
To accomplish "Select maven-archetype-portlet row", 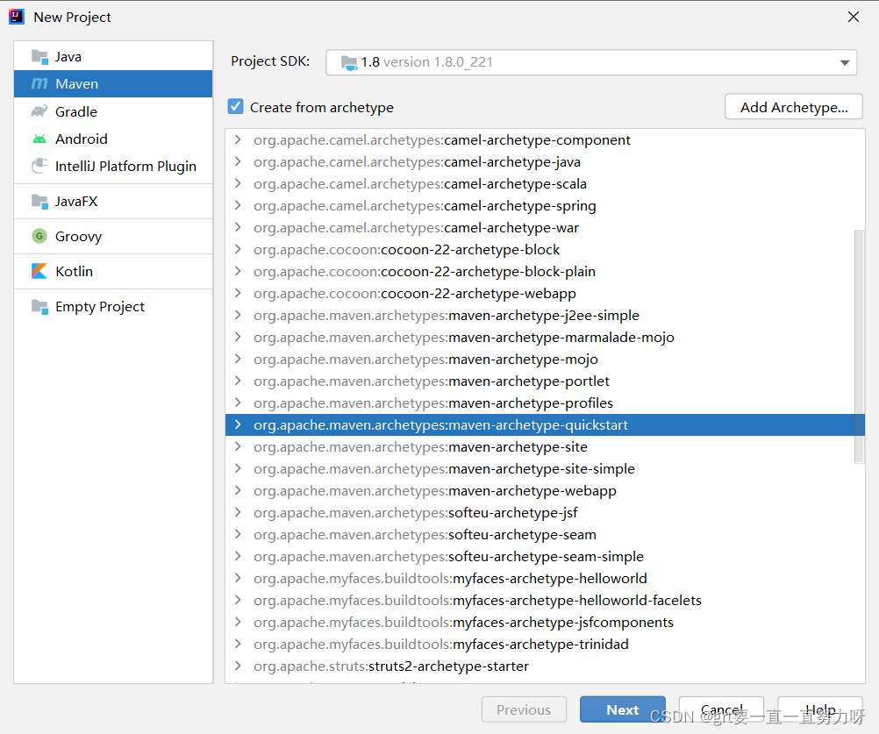I will coord(545,381).
